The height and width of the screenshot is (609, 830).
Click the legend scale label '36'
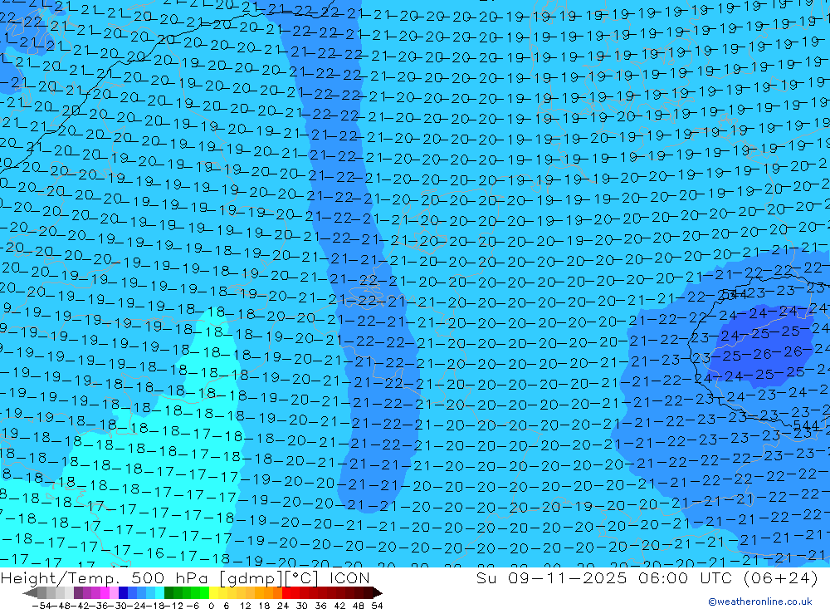(x=320, y=606)
